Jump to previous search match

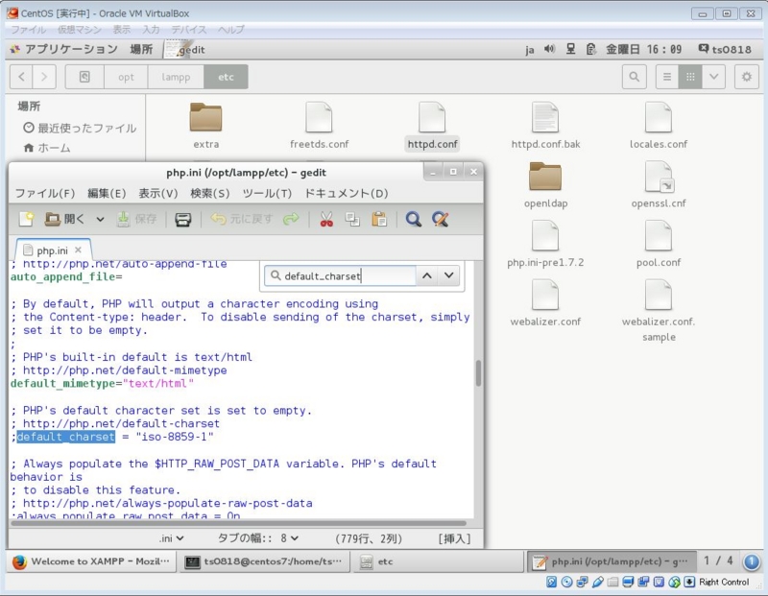coord(426,275)
